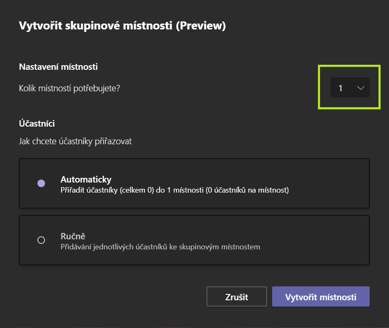This screenshot has height=328, width=389.
Task: Click the "Zrušit" button
Action: tap(236, 297)
